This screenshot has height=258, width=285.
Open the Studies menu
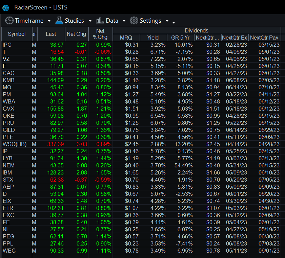point(74,21)
